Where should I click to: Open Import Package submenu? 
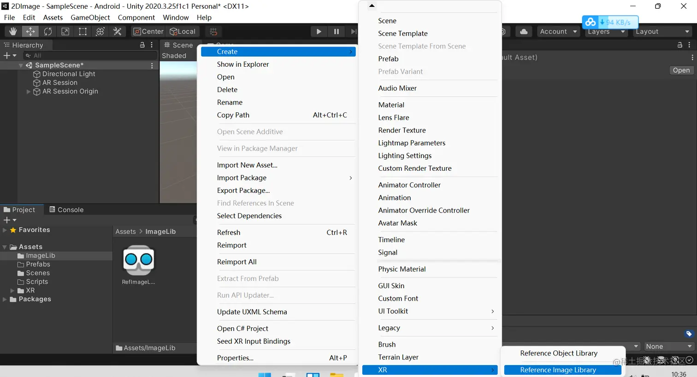[x=278, y=178]
